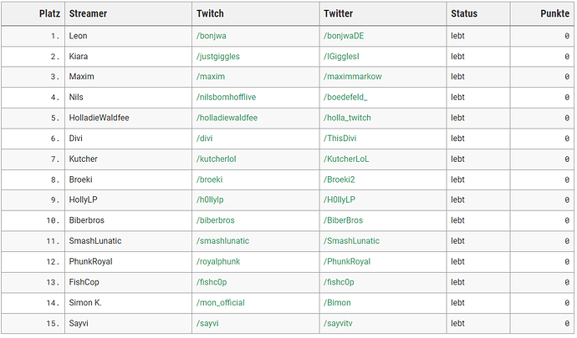
Task: Click the /SmashLunatic Twitter link
Action: click(x=350, y=240)
